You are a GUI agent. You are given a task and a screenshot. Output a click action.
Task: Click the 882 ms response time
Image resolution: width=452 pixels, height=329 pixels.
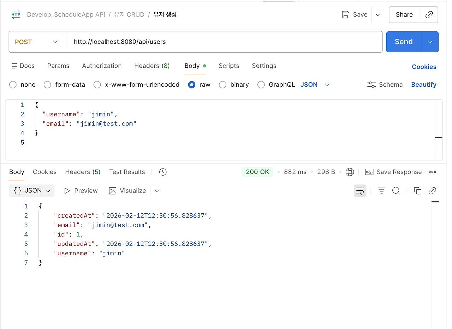tap(295, 172)
